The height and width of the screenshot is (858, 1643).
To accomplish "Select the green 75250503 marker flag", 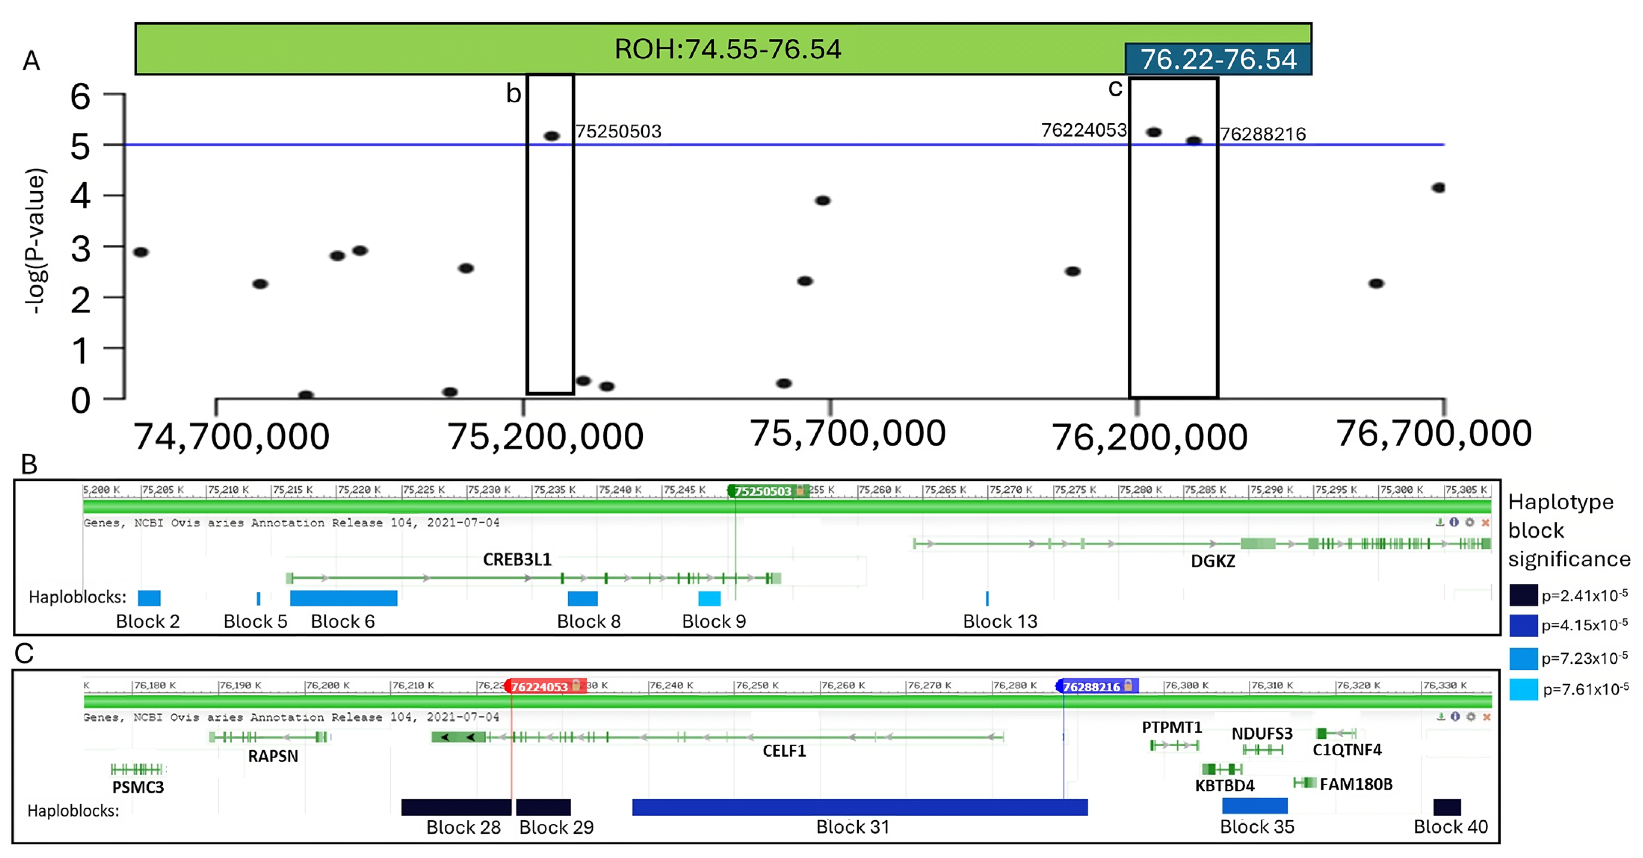I will pyautogui.click(x=768, y=491).
